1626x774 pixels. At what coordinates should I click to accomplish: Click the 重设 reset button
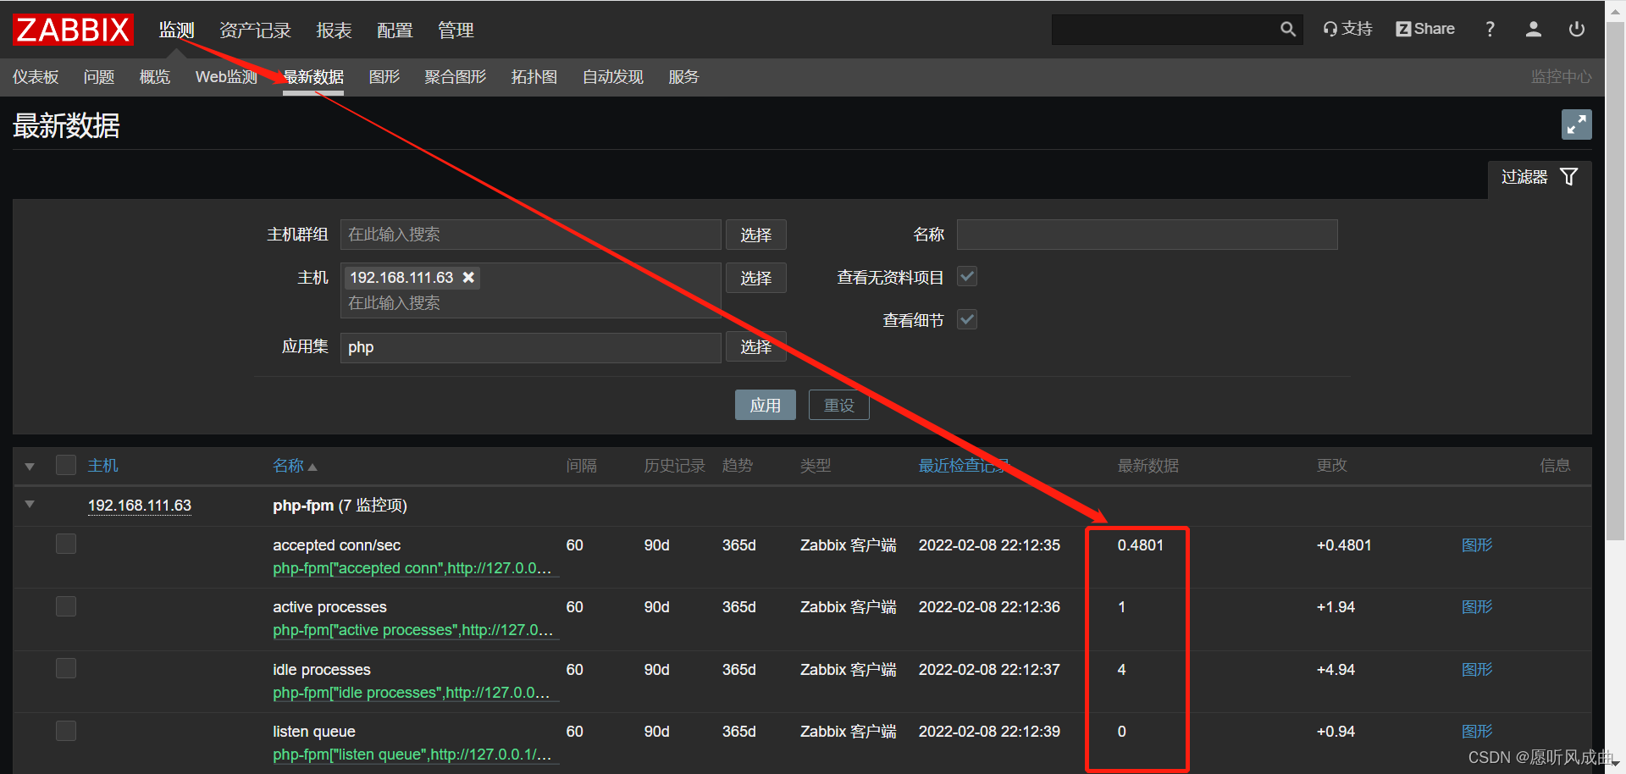click(838, 405)
